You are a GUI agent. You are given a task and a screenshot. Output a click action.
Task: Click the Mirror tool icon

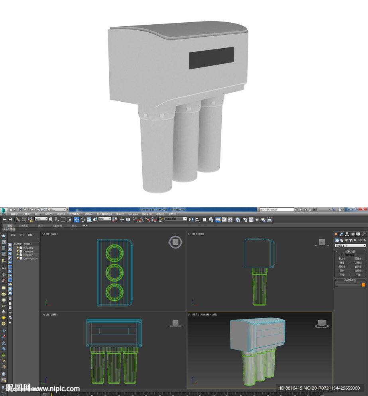191,220
